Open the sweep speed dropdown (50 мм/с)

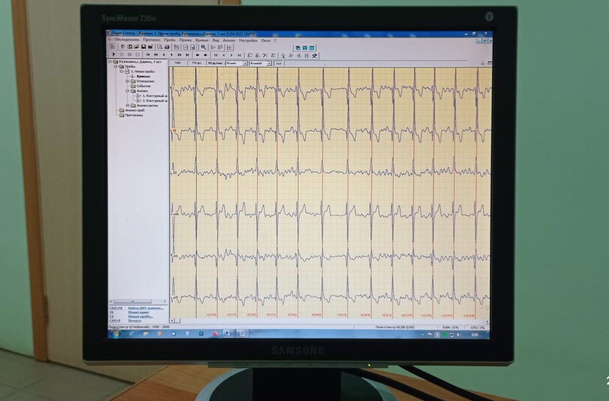pyautogui.click(x=245, y=64)
